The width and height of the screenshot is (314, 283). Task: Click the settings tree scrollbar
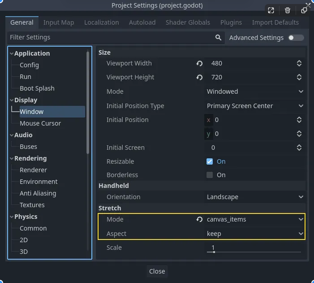(88, 103)
